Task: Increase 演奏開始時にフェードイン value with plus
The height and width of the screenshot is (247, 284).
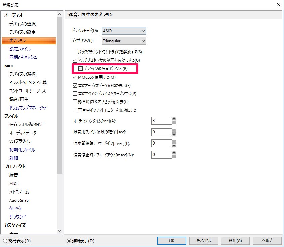Action: click(174, 141)
